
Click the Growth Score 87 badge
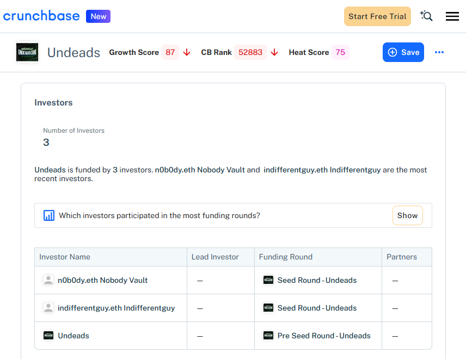tap(170, 52)
